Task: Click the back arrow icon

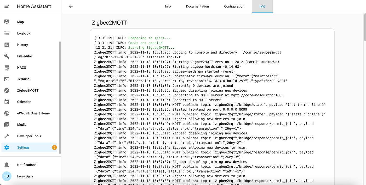Action: pyautogui.click(x=71, y=6)
